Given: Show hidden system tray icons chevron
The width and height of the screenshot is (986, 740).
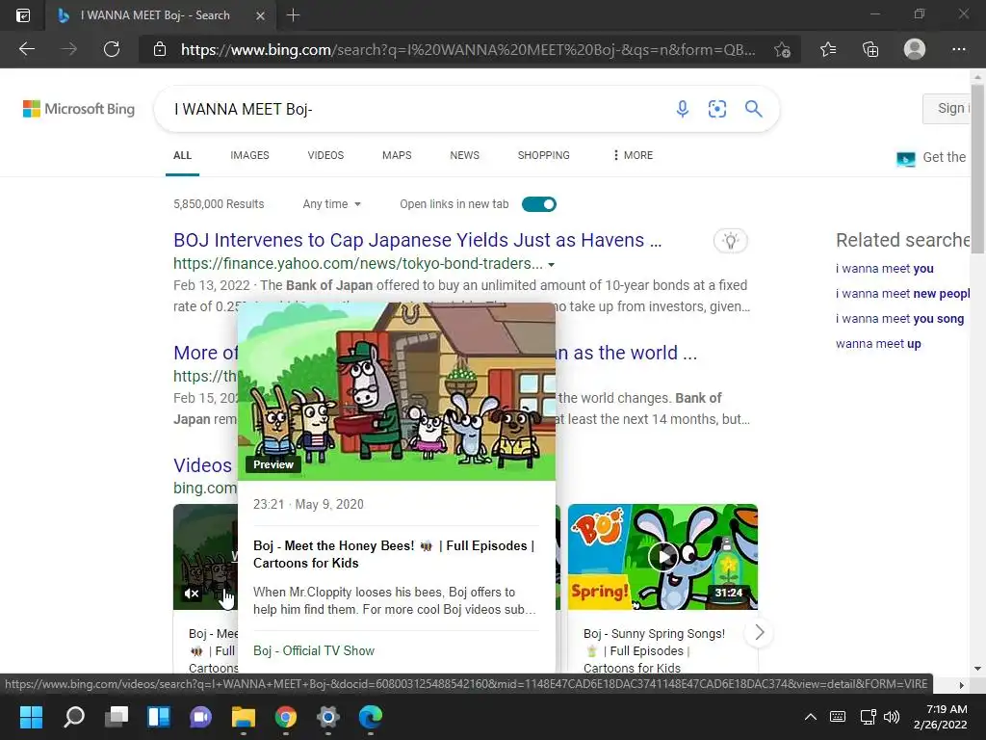Looking at the screenshot, I should coord(811,717).
